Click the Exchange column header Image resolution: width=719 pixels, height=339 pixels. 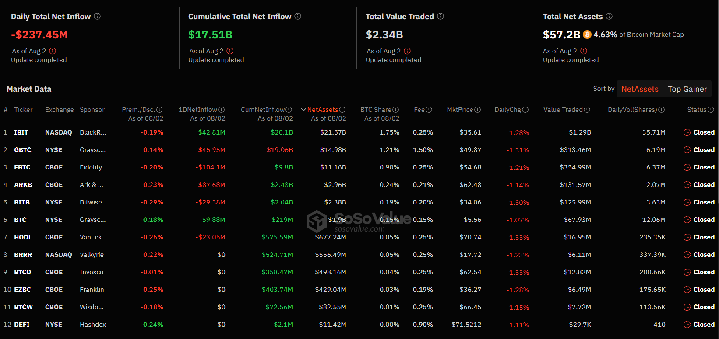60,110
